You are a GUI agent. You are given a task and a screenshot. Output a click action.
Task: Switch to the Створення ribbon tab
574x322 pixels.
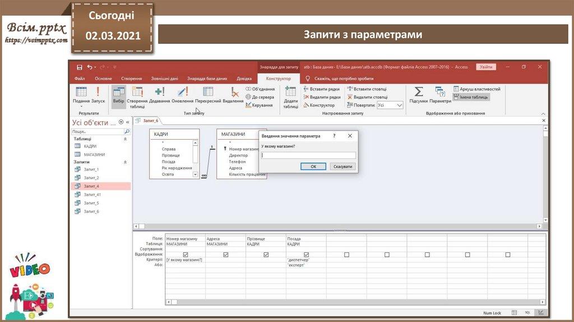tap(131, 79)
